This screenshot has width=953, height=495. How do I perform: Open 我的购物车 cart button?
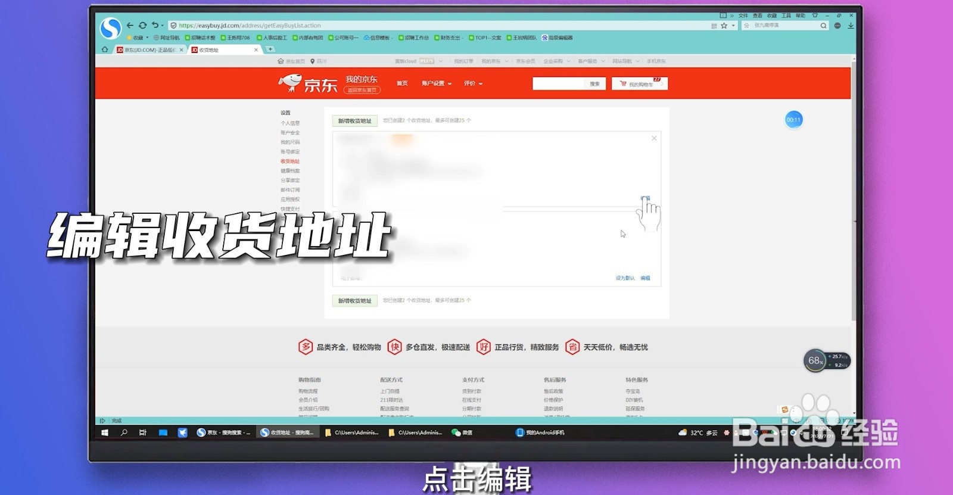[640, 84]
